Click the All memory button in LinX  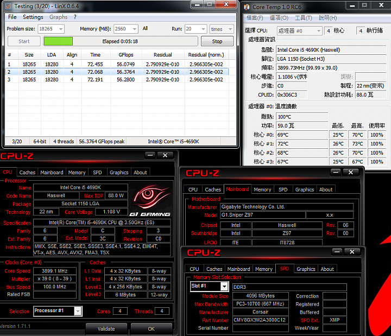pos(145,29)
